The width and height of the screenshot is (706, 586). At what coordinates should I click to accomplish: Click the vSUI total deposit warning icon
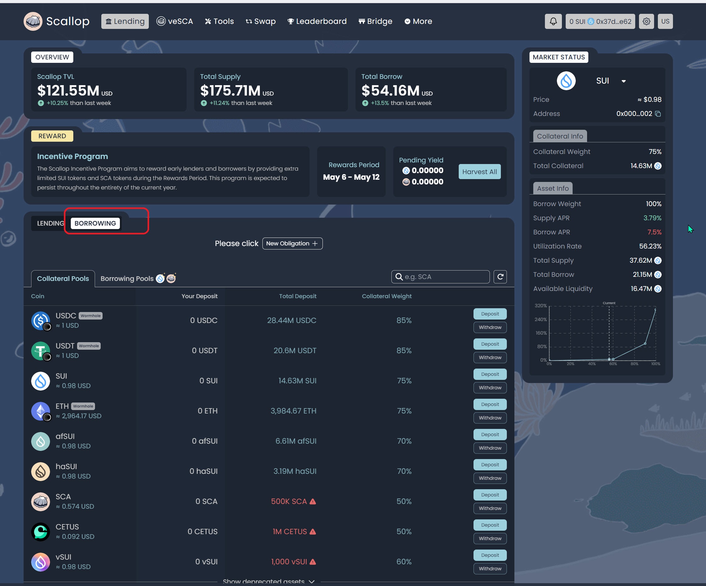(x=313, y=562)
